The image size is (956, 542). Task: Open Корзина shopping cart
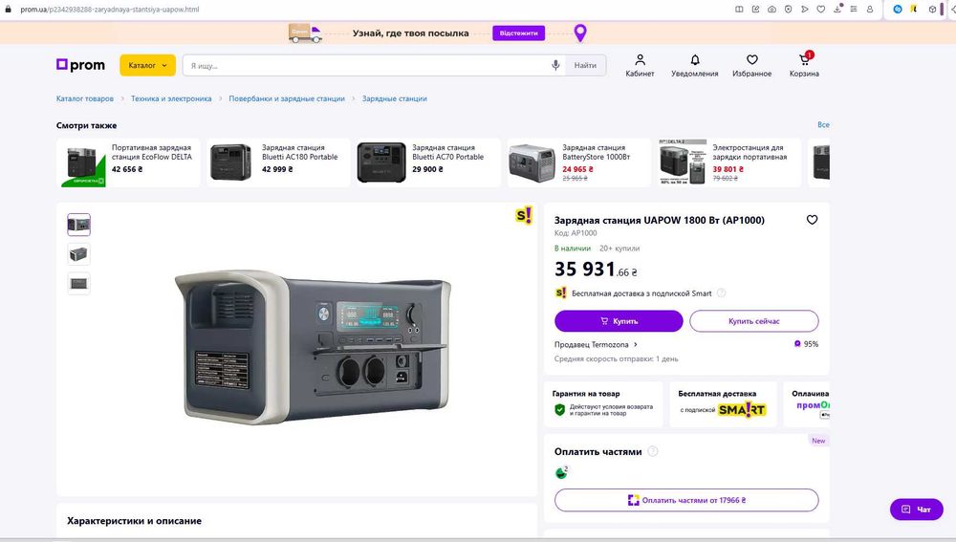pos(804,66)
